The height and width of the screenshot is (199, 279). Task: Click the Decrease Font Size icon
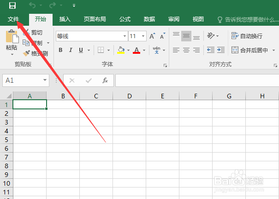point(163,36)
